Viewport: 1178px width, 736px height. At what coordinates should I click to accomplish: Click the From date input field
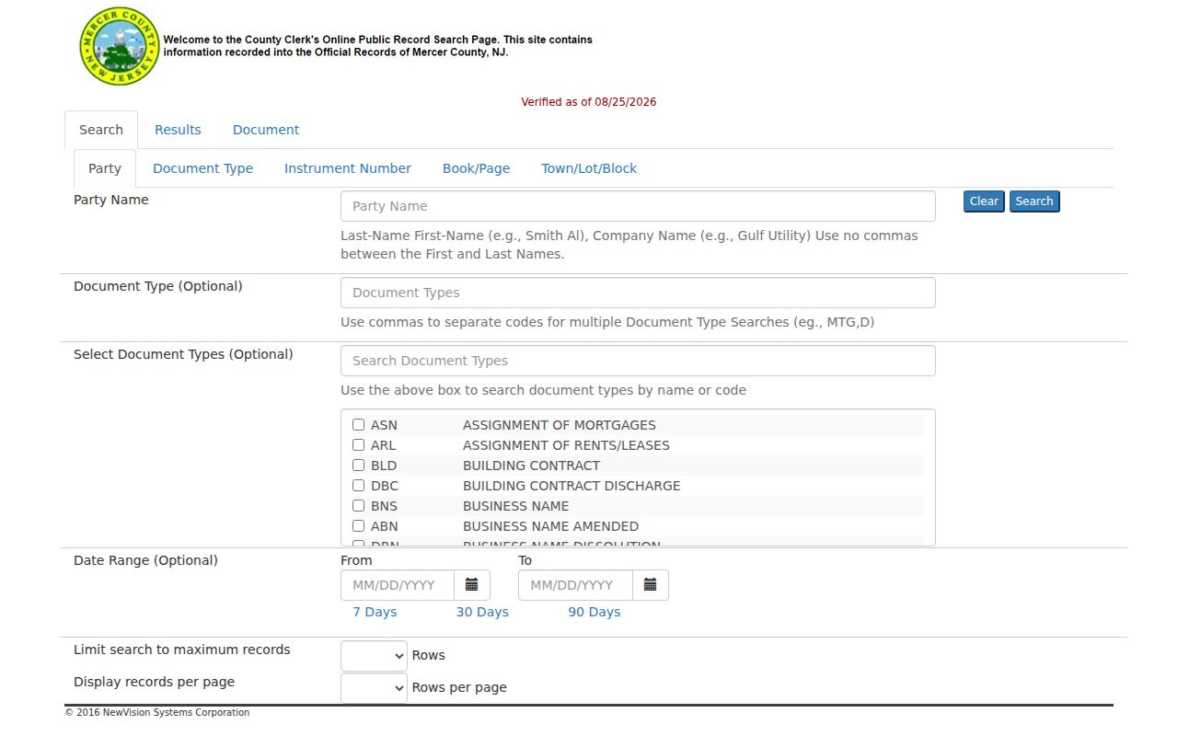coord(398,585)
